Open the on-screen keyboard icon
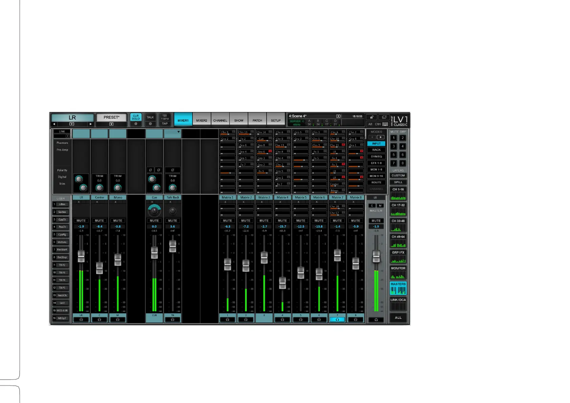 click(385, 124)
